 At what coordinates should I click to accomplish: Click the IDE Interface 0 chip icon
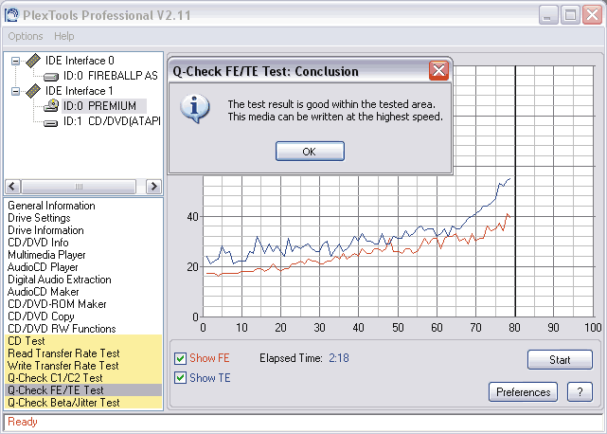[x=33, y=61]
